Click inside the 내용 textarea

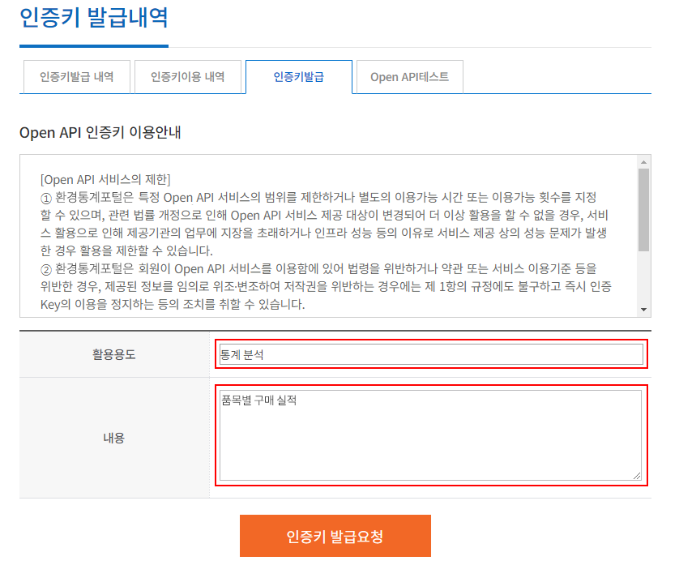[429, 438]
